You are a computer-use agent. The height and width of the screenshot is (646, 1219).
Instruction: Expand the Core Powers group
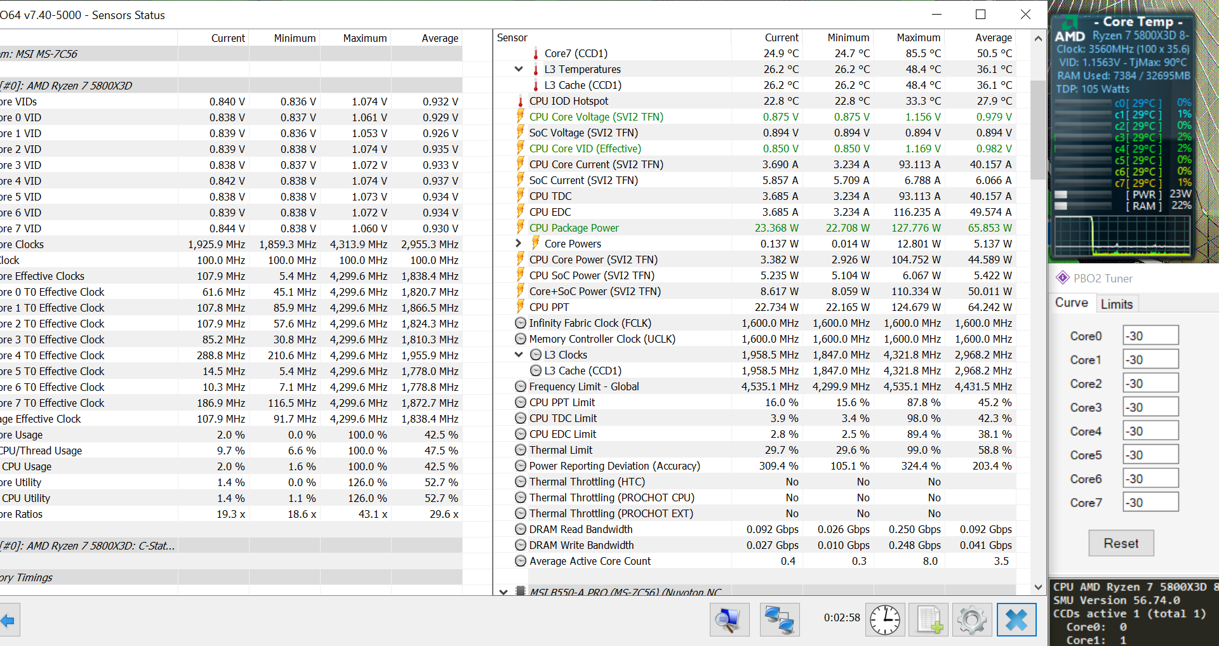519,243
